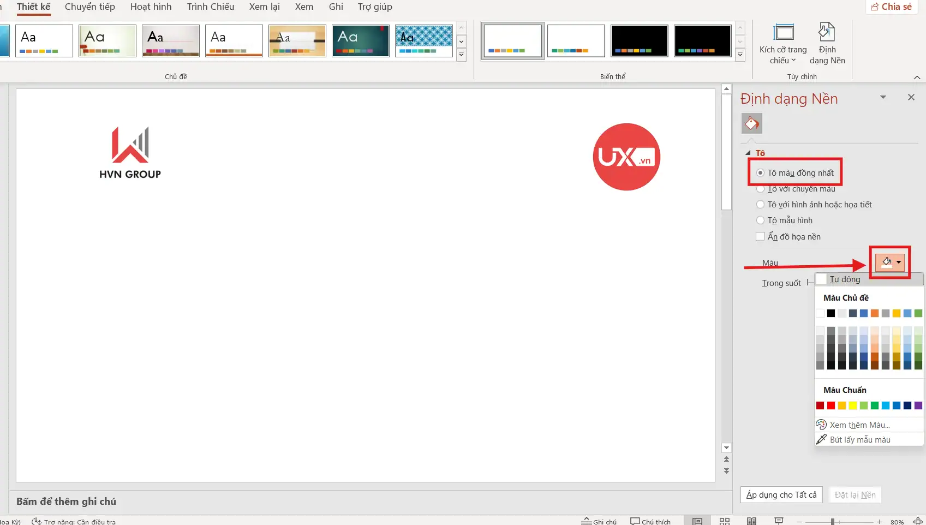Select Tô với hình ảnh hoặc họa tiết

[x=760, y=205]
